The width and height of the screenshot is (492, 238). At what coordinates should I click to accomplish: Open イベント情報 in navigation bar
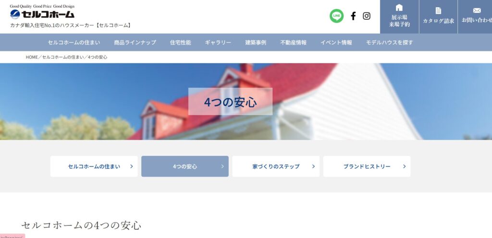click(x=336, y=43)
